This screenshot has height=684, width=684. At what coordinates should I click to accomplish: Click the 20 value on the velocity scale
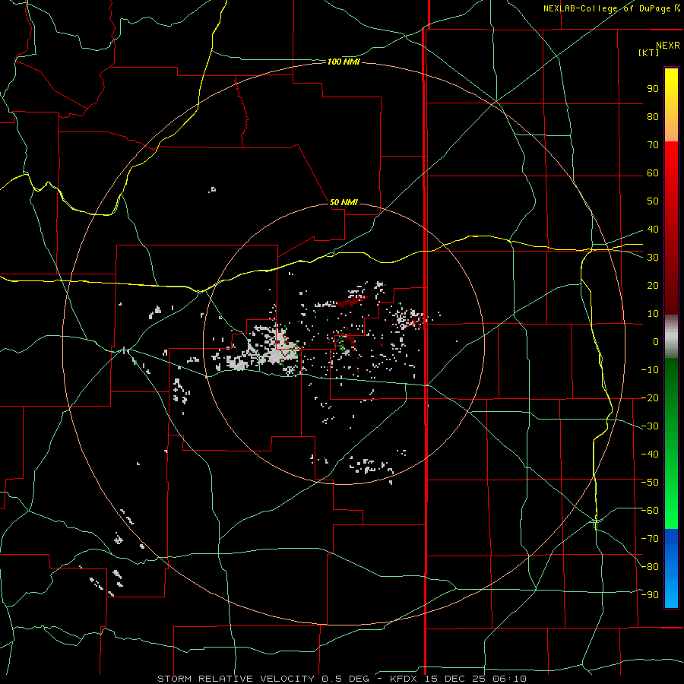(653, 285)
